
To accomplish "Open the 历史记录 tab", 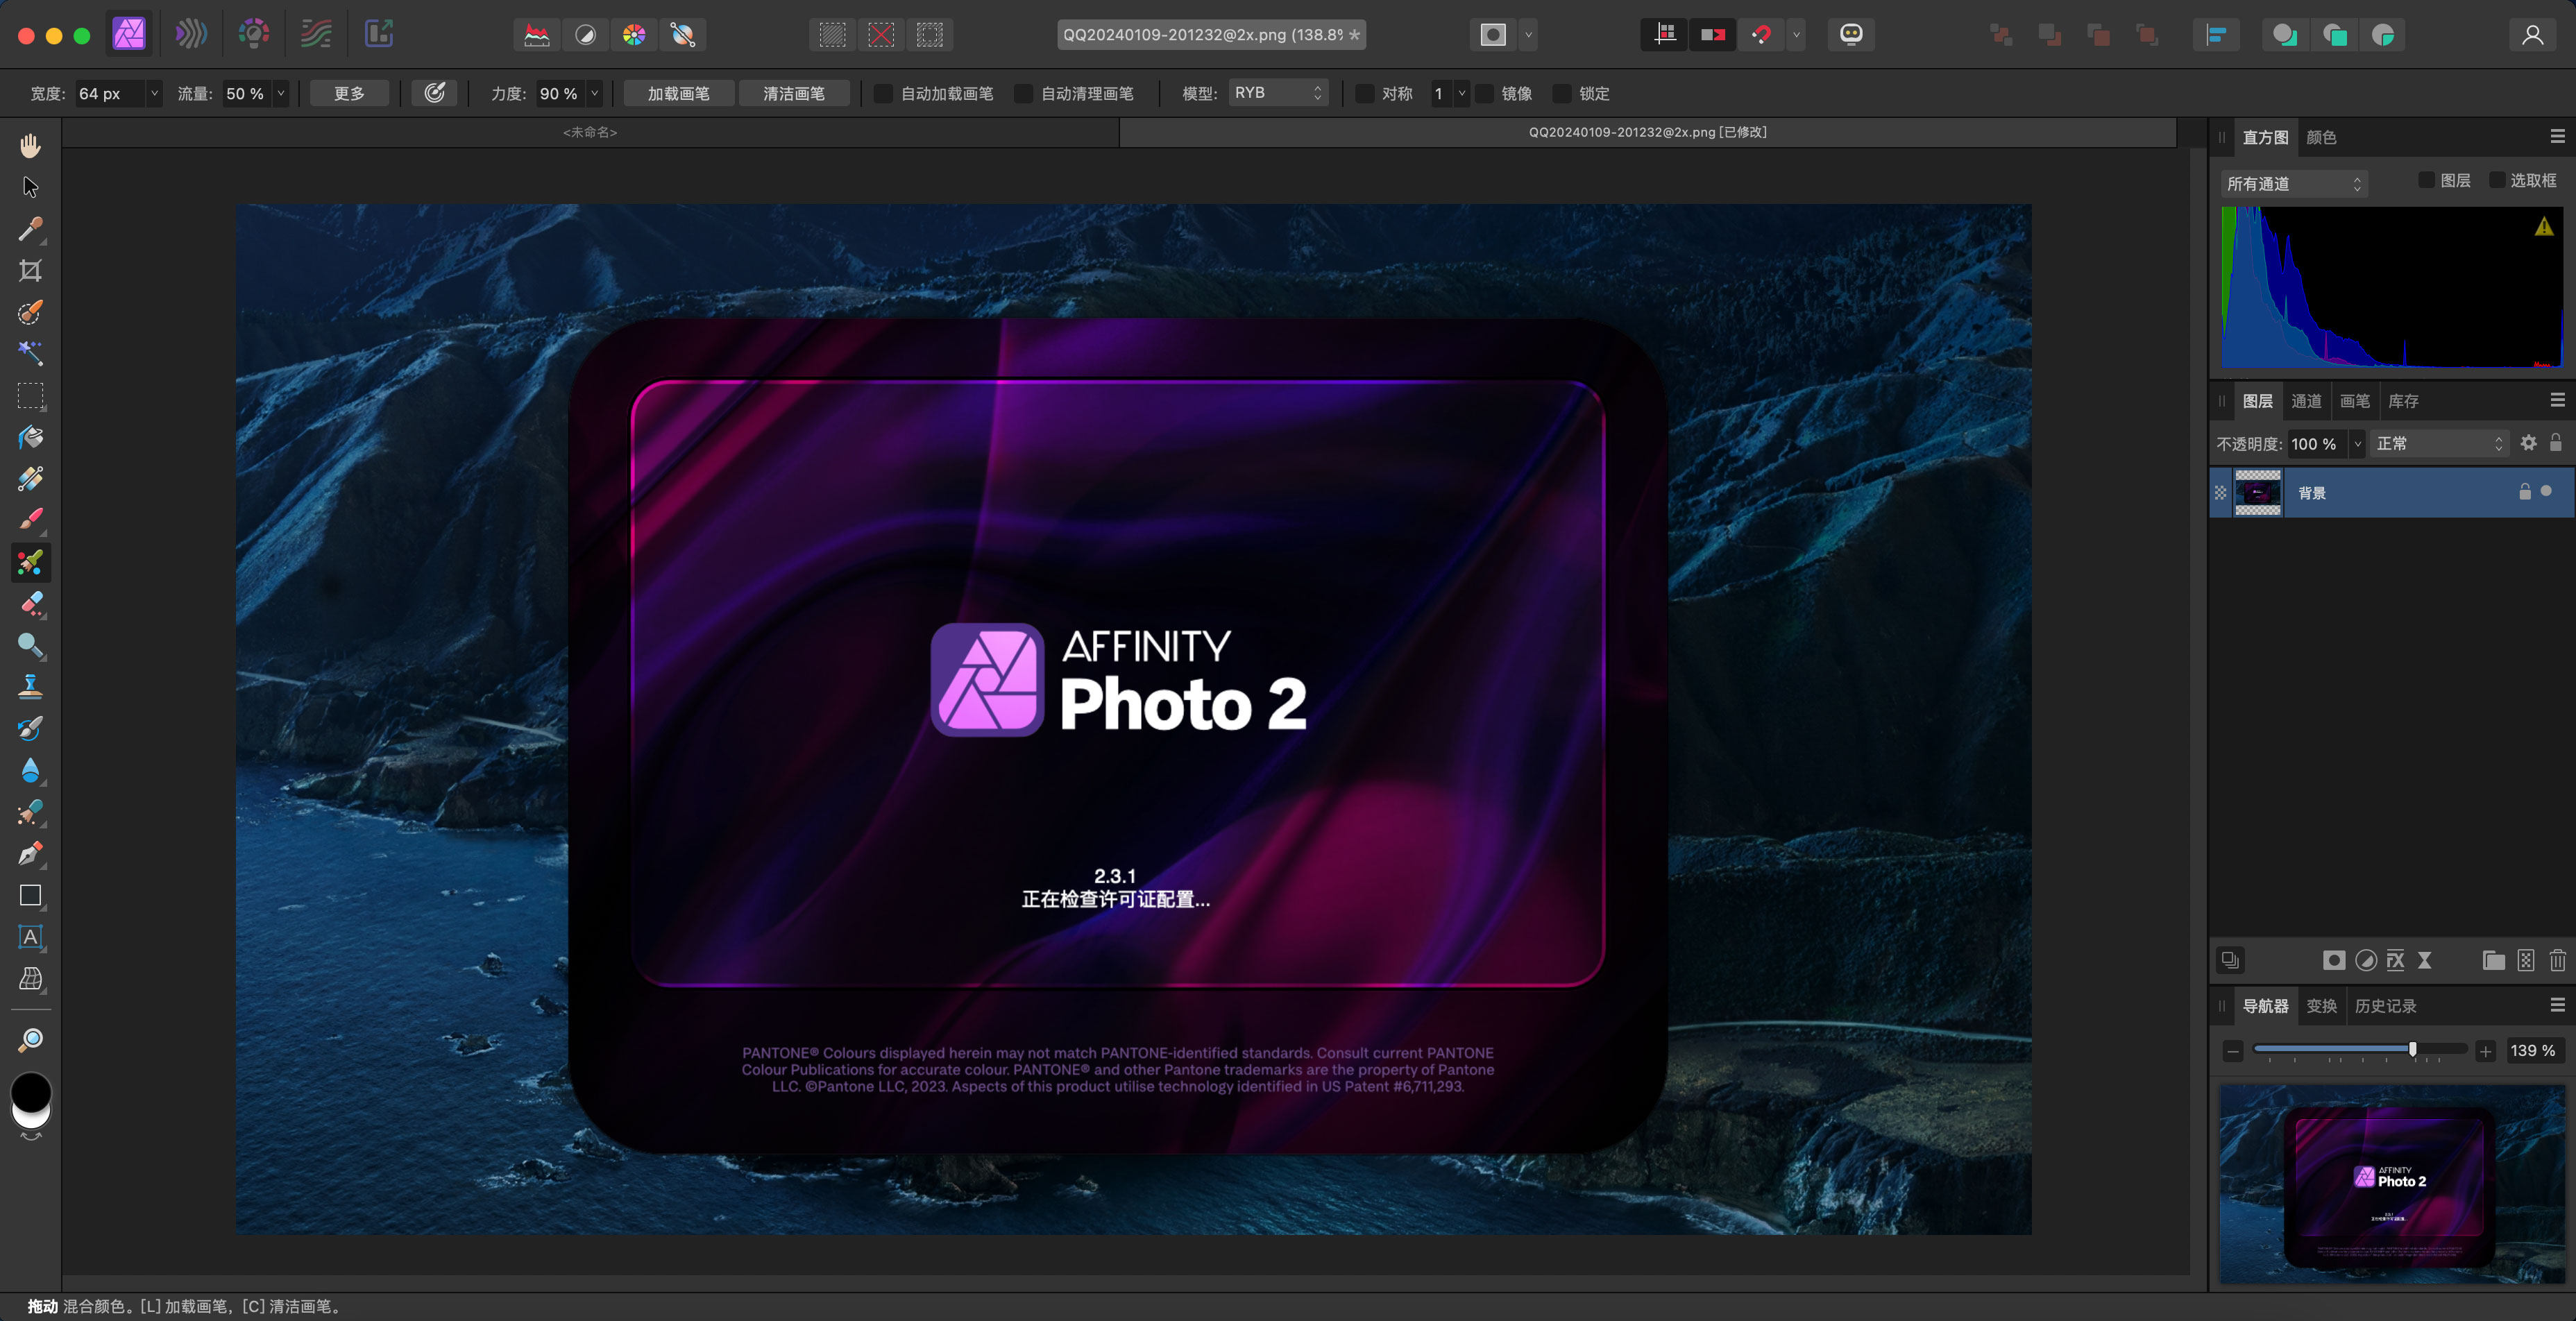I will [x=2385, y=1006].
